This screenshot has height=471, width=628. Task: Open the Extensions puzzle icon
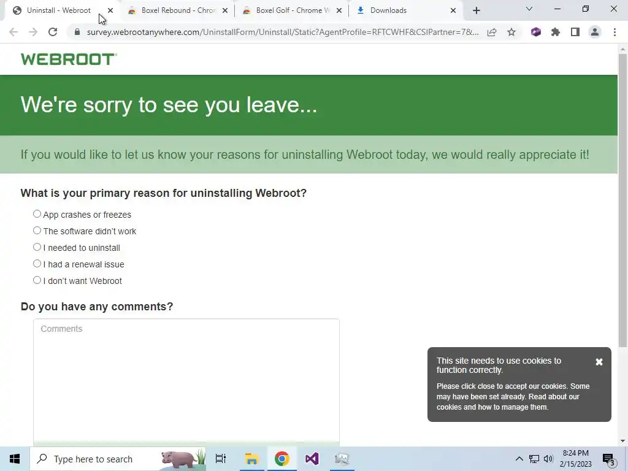pos(556,32)
